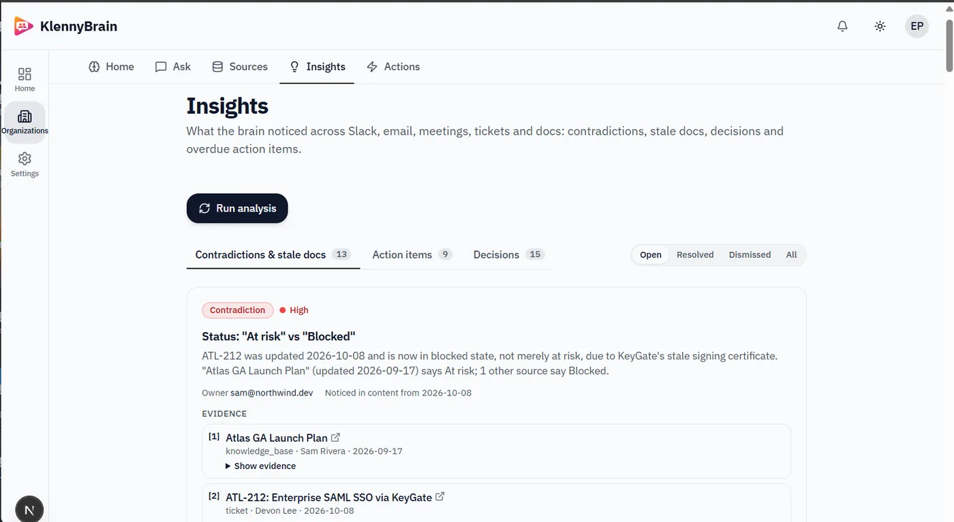
Task: Switch to the Decisions tab
Action: [x=509, y=255]
